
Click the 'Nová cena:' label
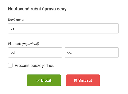click(16, 20)
